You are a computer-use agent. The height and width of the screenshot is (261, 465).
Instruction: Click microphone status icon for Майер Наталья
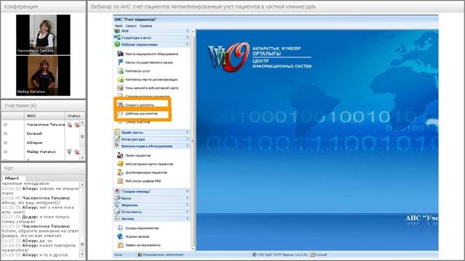pyautogui.click(x=70, y=152)
